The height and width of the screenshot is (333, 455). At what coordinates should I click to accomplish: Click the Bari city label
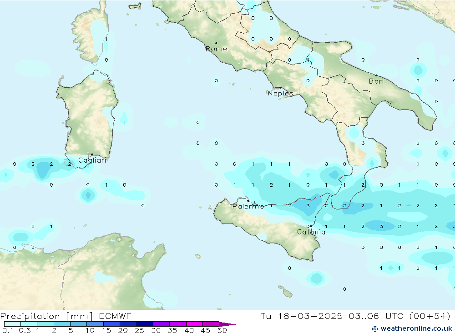(376, 81)
